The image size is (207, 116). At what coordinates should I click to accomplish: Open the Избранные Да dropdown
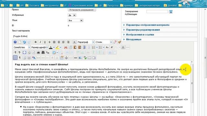click(x=72, y=15)
